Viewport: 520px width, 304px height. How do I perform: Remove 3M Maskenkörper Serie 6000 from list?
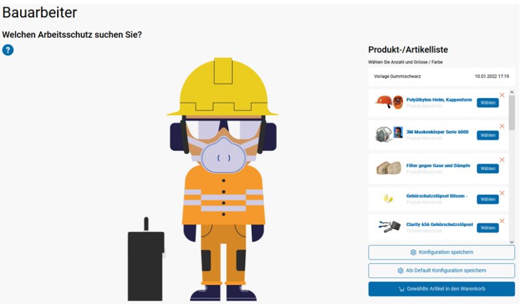(x=502, y=126)
